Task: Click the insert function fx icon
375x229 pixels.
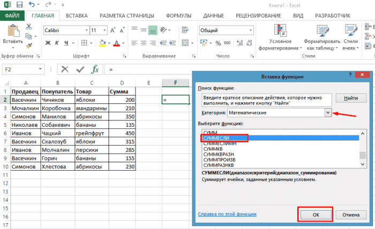Action: click(95, 69)
